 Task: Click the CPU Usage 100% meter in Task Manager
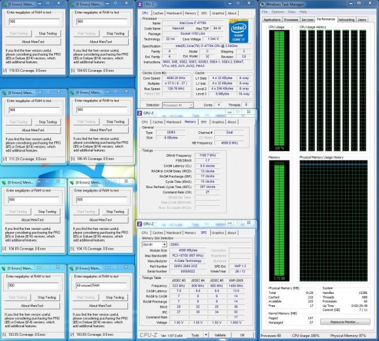(279, 91)
